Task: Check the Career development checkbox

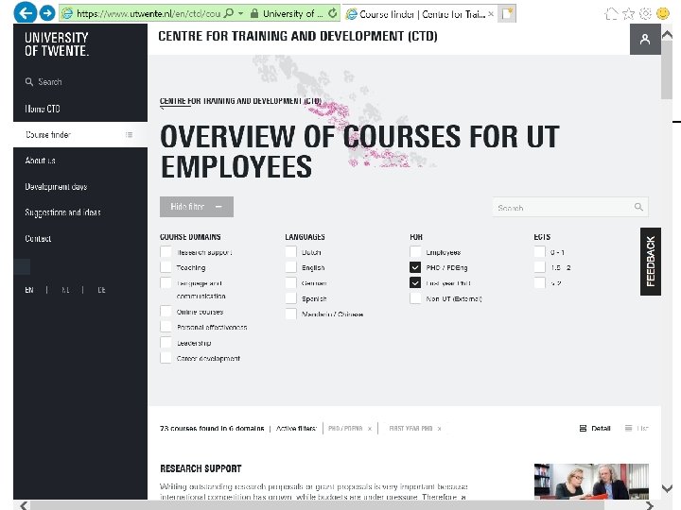Action: click(x=166, y=358)
